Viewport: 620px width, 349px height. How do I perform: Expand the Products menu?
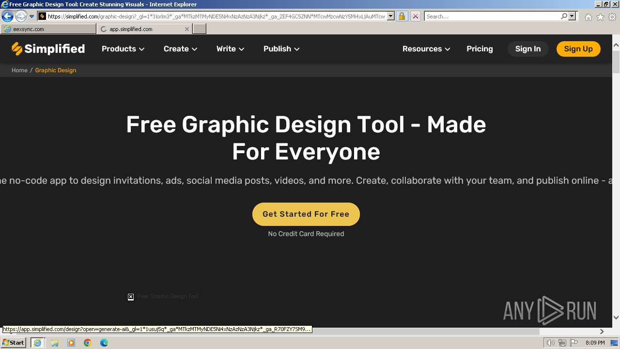pos(123,49)
